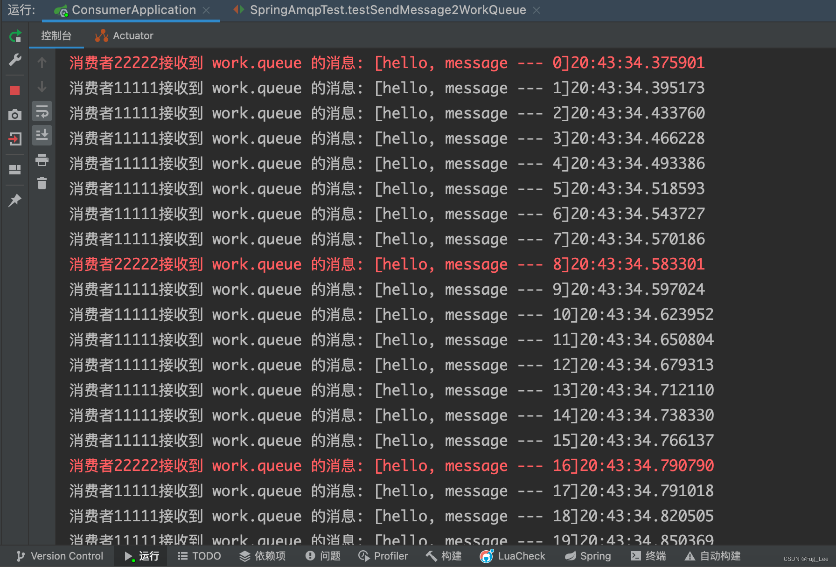Clear console with the trash icon
The image size is (836, 567).
click(x=42, y=183)
